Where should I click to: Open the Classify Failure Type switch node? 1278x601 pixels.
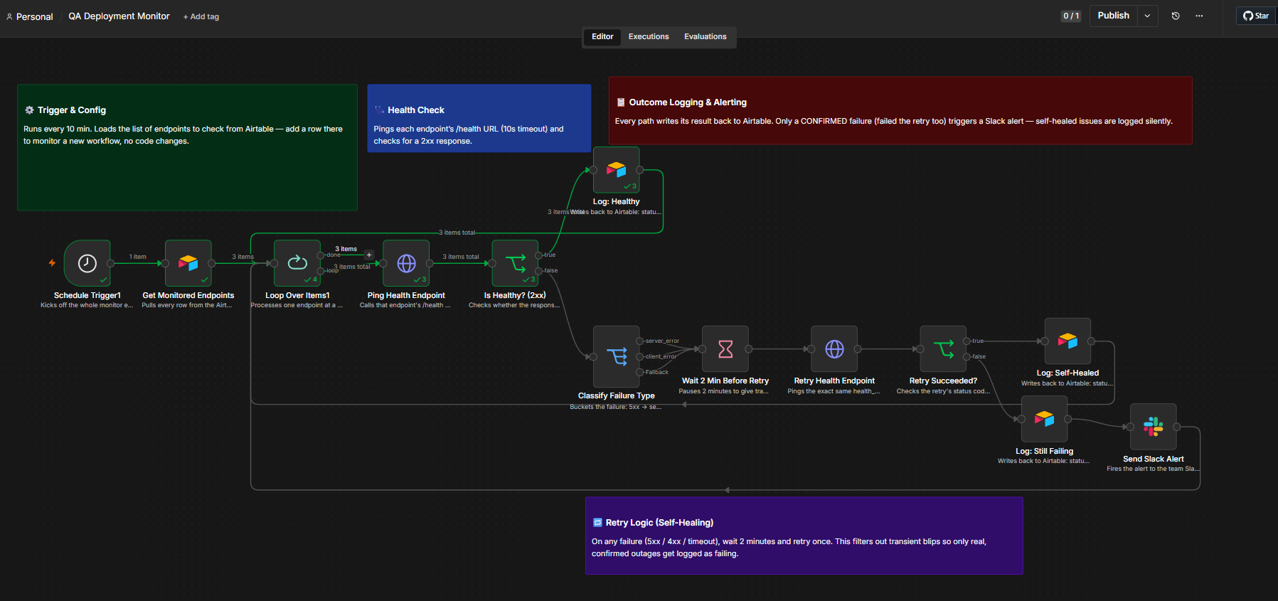coord(617,356)
